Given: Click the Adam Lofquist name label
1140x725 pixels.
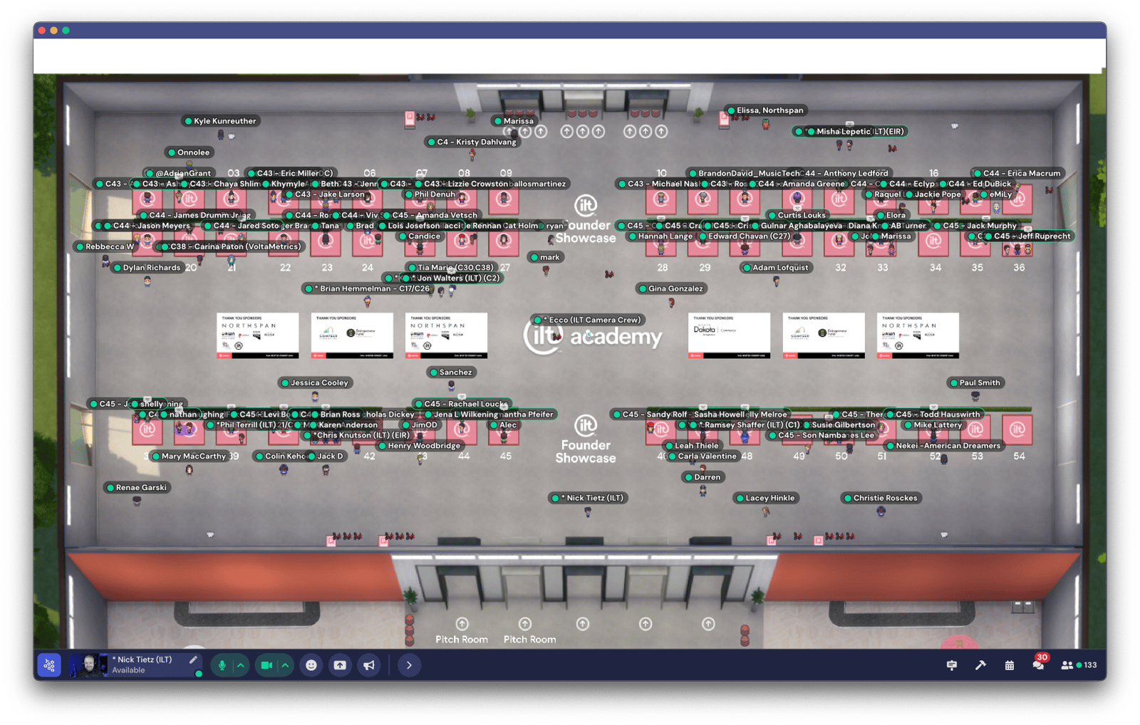Looking at the screenshot, I should coord(776,268).
